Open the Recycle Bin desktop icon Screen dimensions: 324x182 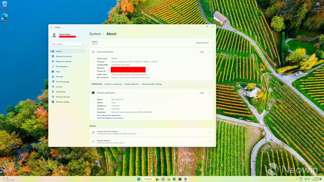coord(5,5)
